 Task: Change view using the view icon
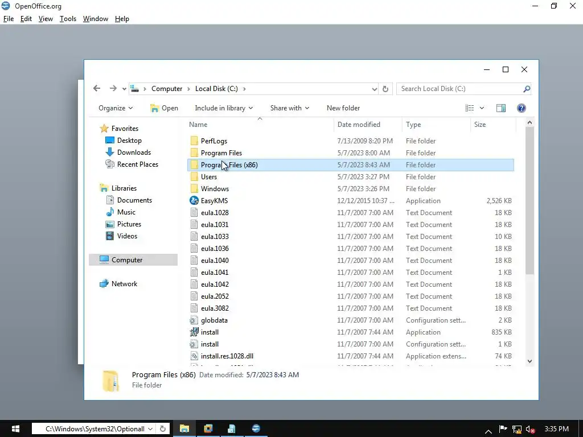pyautogui.click(x=469, y=108)
